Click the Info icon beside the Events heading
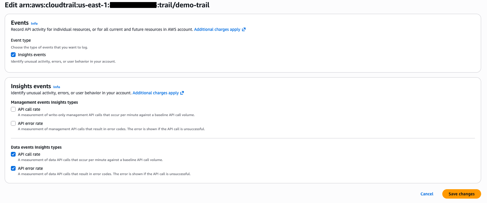This screenshot has width=487, height=203. (34, 23)
